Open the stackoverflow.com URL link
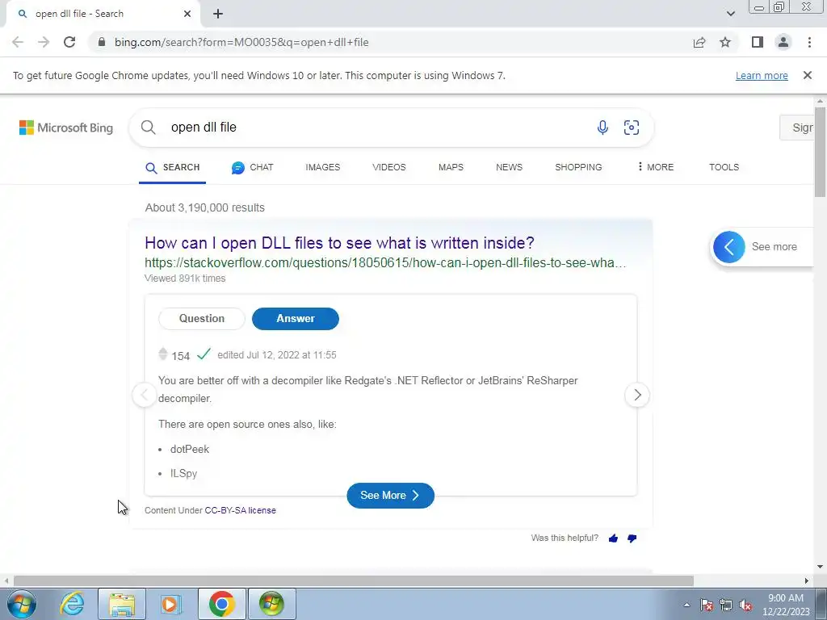This screenshot has width=827, height=620. pyautogui.click(x=385, y=262)
